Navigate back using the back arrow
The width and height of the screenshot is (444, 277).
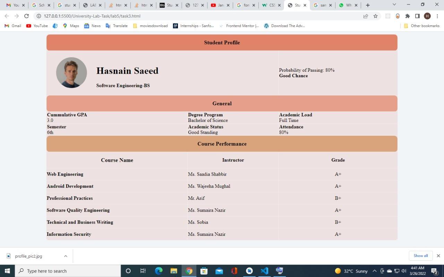(7, 16)
